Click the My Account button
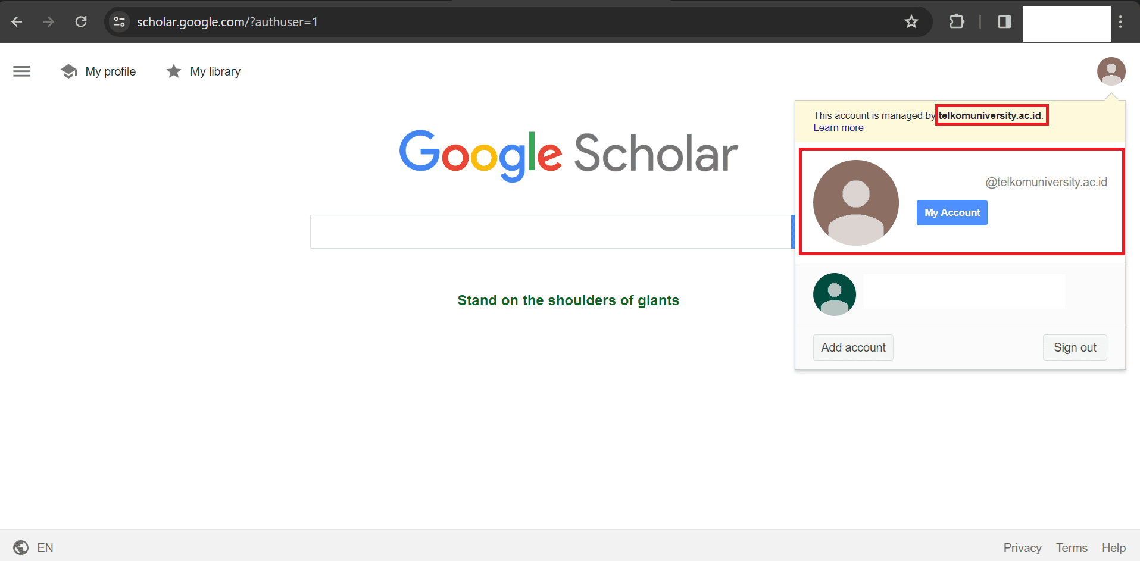This screenshot has width=1140, height=561. [952, 213]
